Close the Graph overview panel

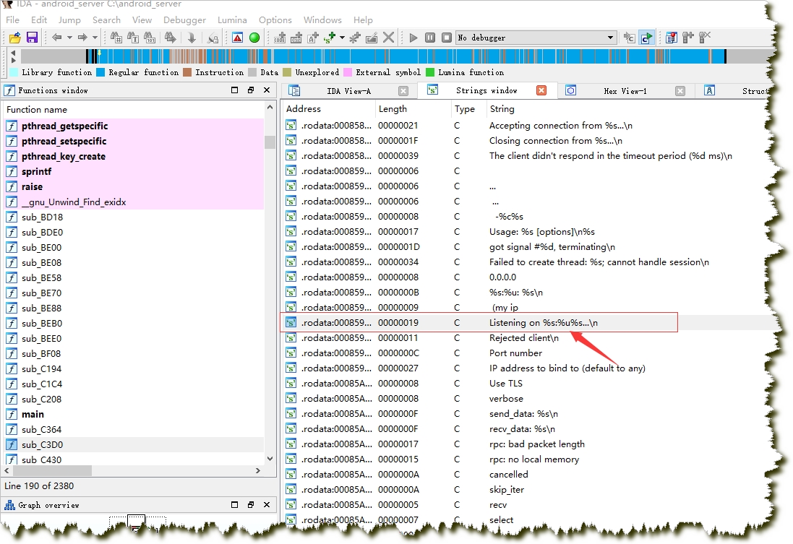point(267,504)
